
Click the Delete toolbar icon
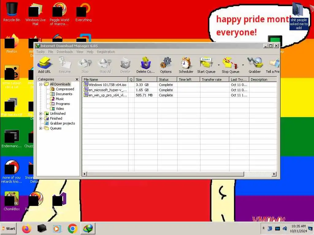tap(125, 65)
